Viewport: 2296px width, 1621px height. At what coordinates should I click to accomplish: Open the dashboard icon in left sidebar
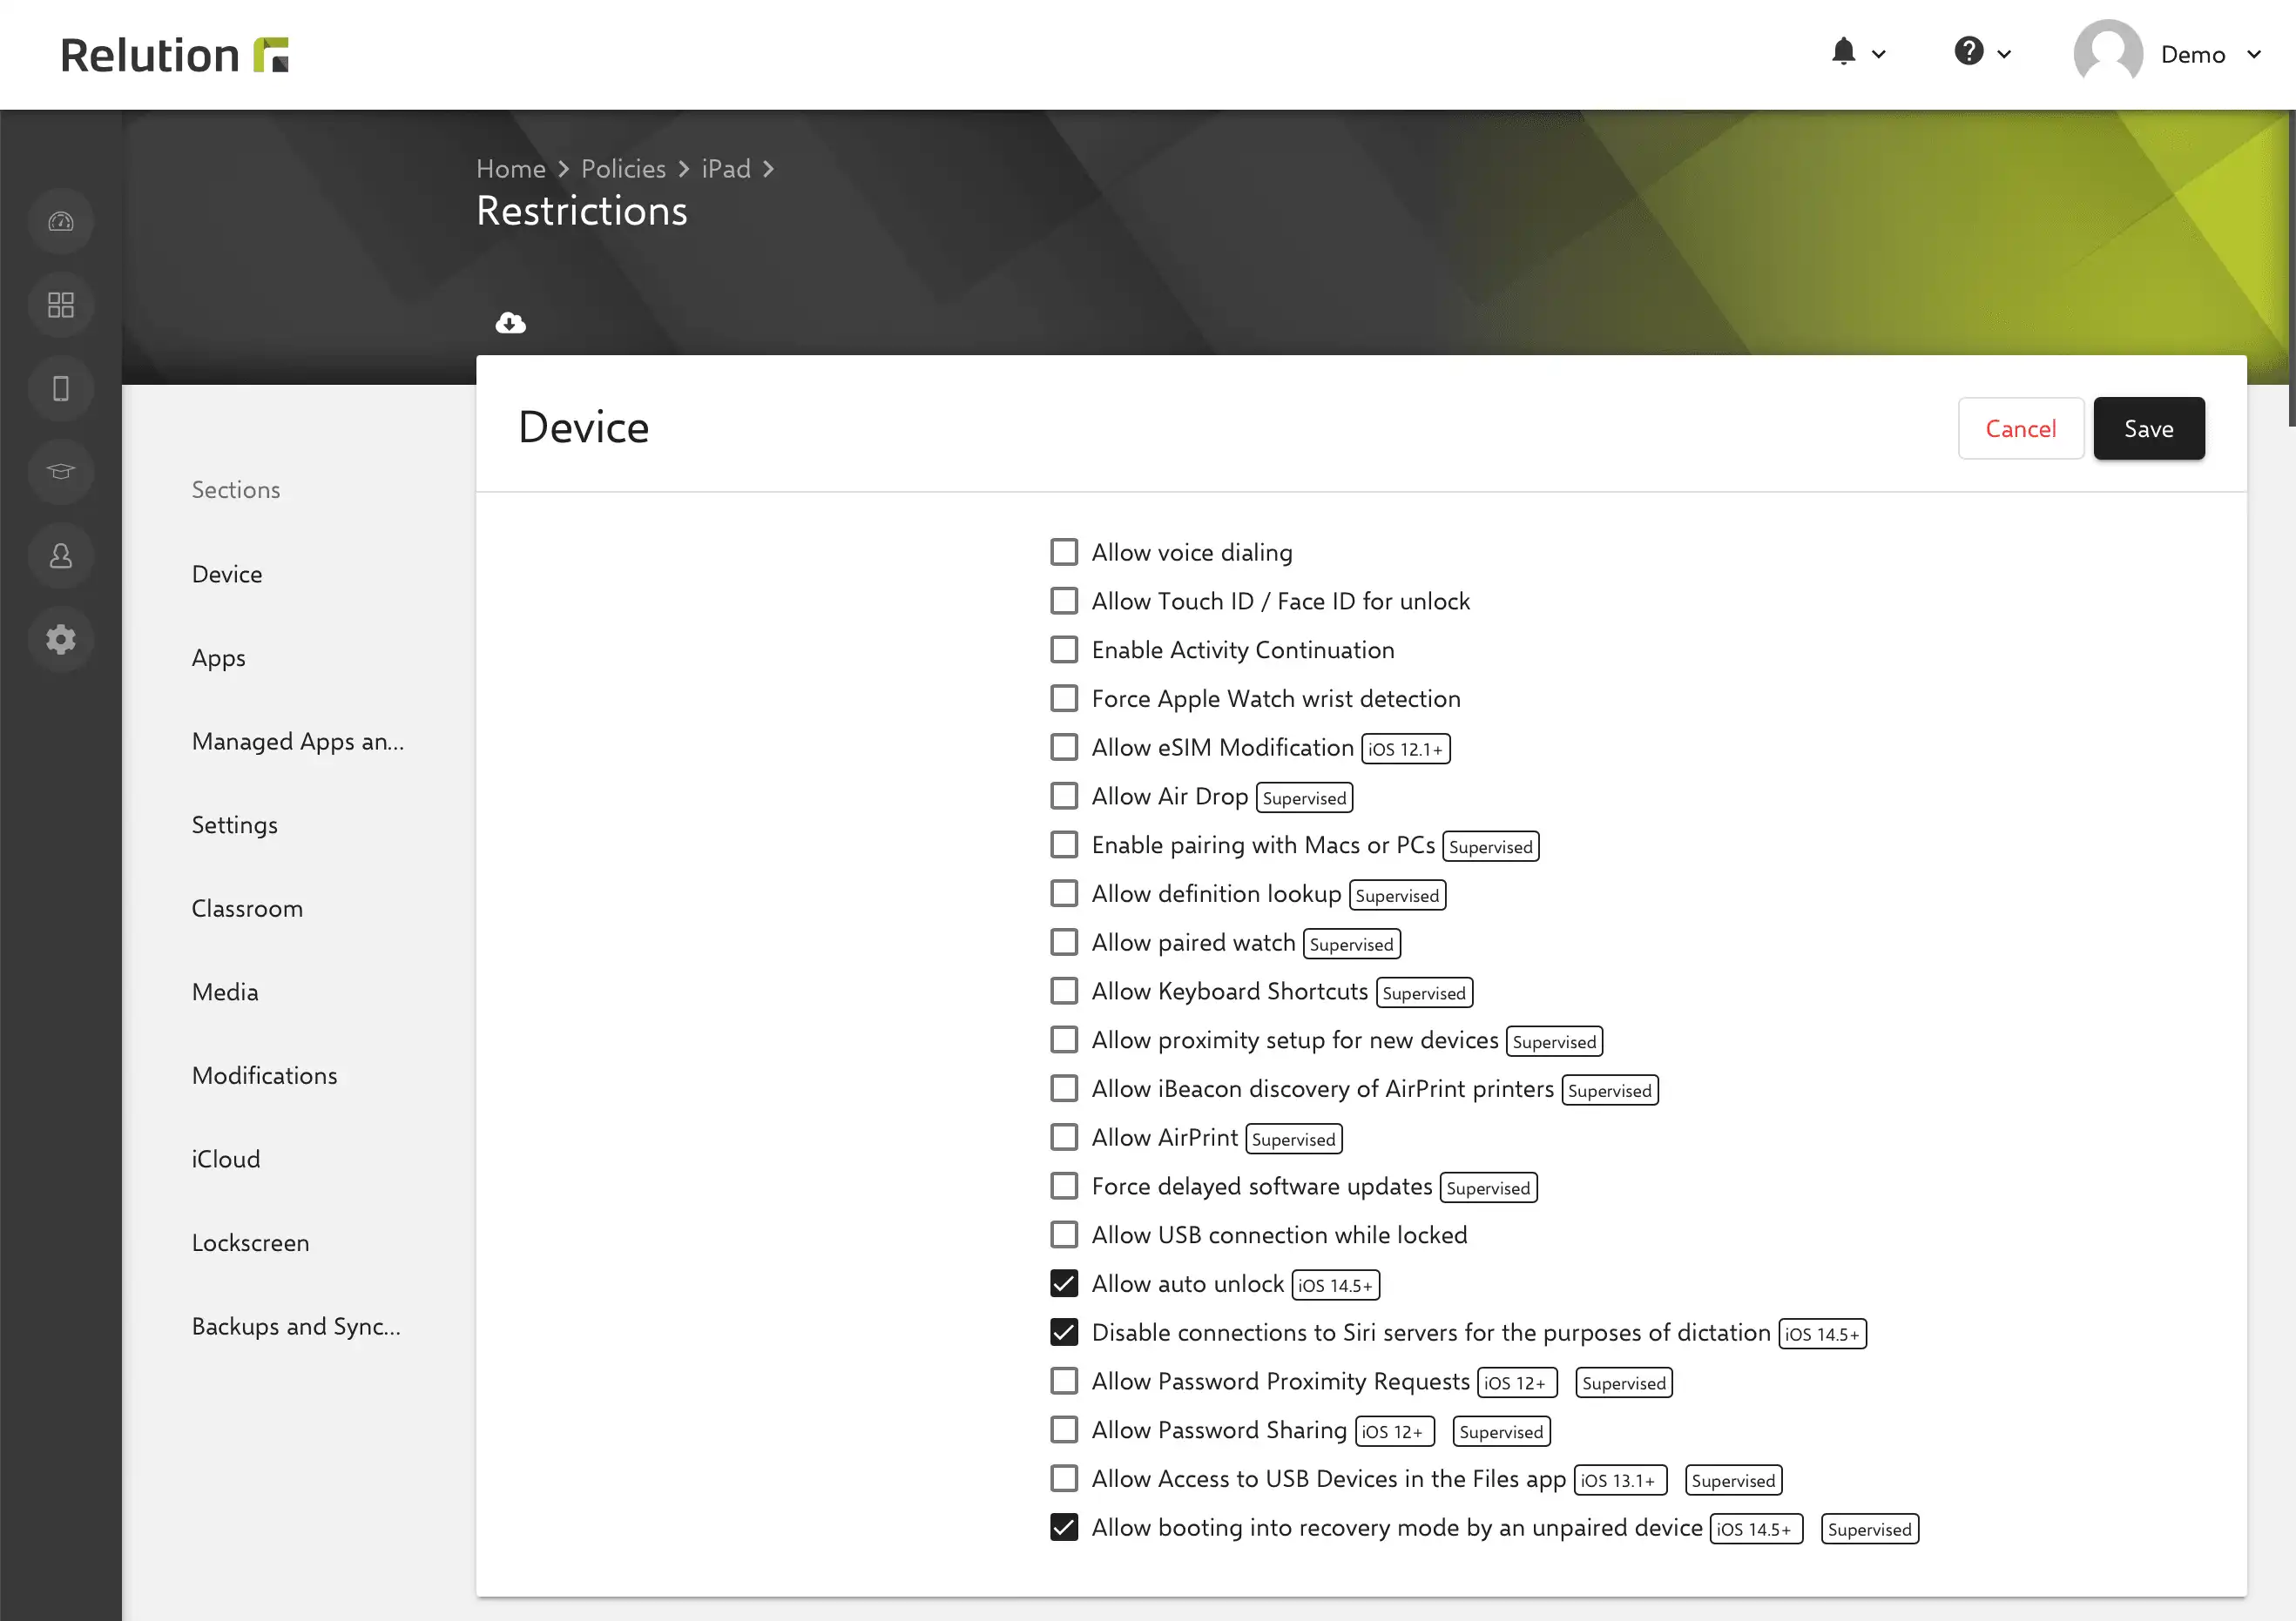(x=61, y=221)
